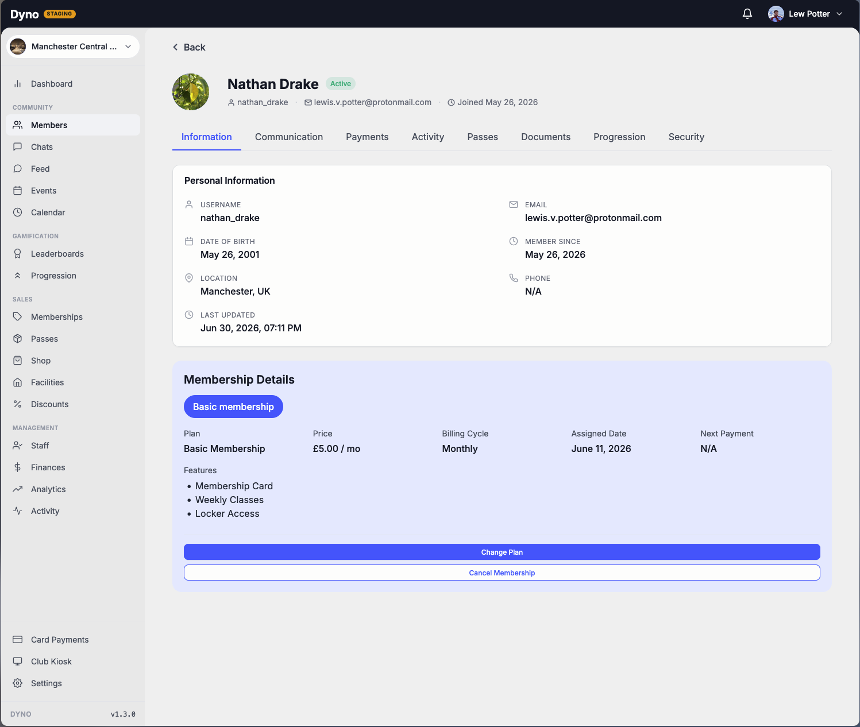The height and width of the screenshot is (727, 860).
Task: Open Memberships in sidebar
Action: [x=73, y=317]
